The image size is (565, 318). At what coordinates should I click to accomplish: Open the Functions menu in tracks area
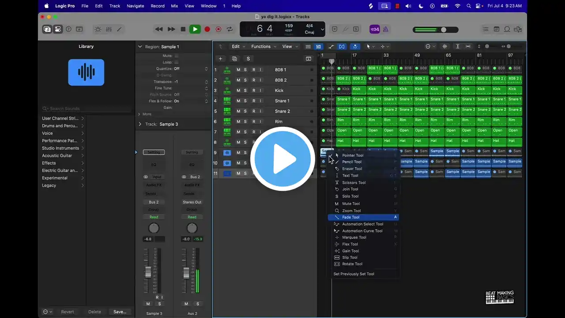[x=264, y=46]
